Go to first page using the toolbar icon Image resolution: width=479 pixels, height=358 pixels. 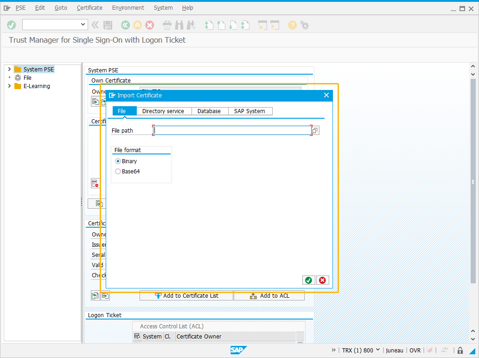pos(209,25)
